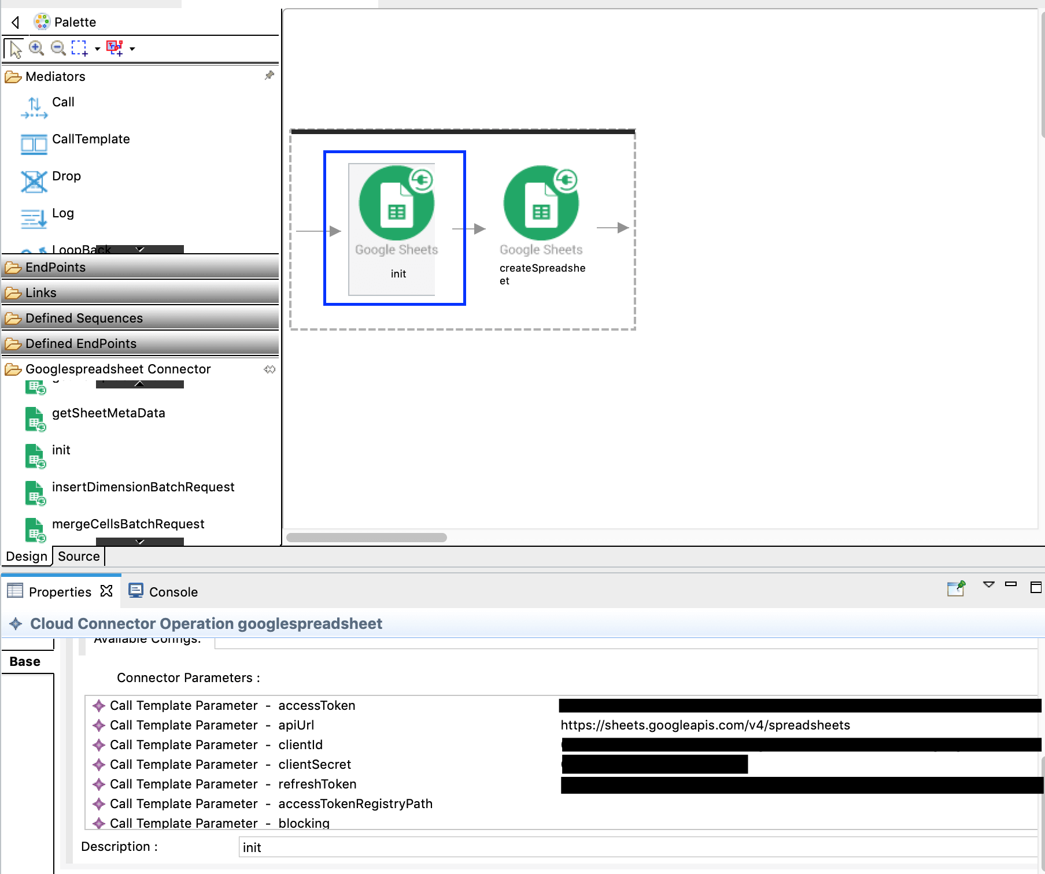Click the Description input field

638,847
